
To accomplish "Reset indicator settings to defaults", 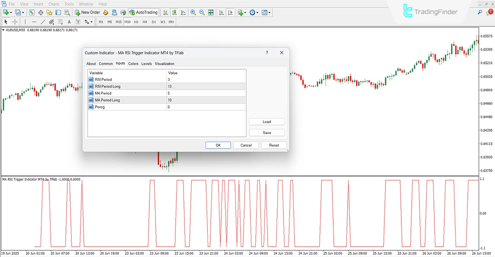I will coord(274,145).
